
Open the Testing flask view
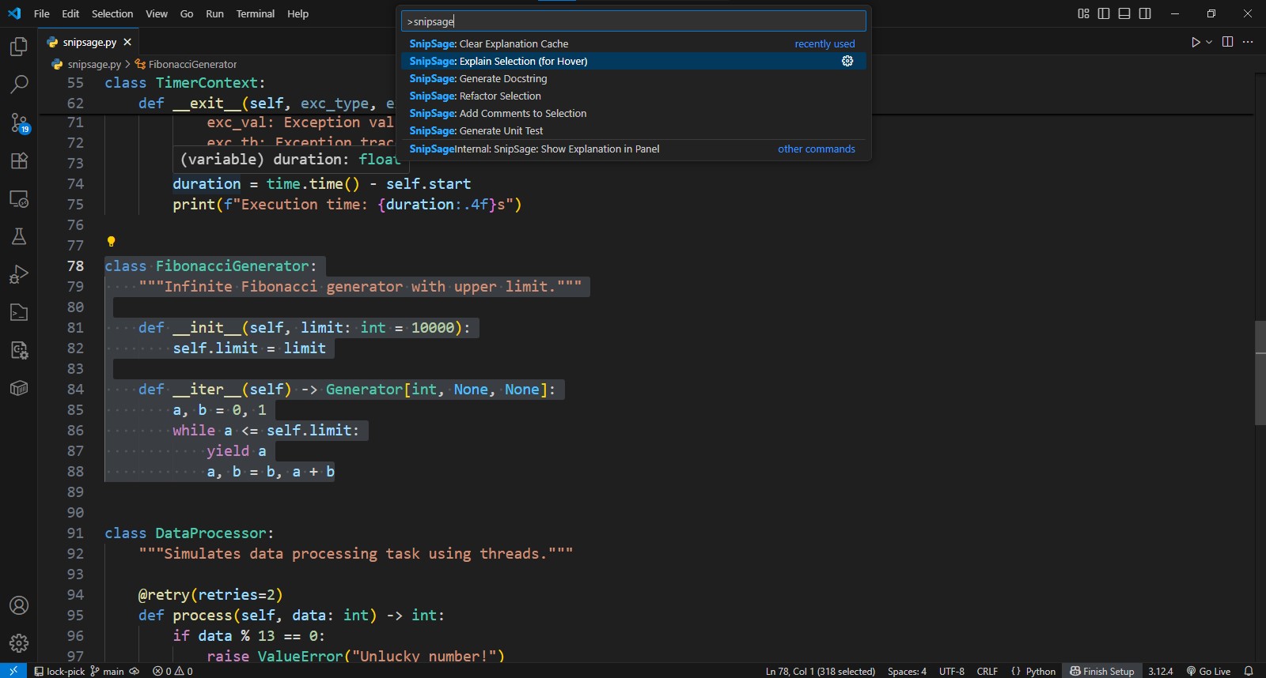tap(19, 236)
